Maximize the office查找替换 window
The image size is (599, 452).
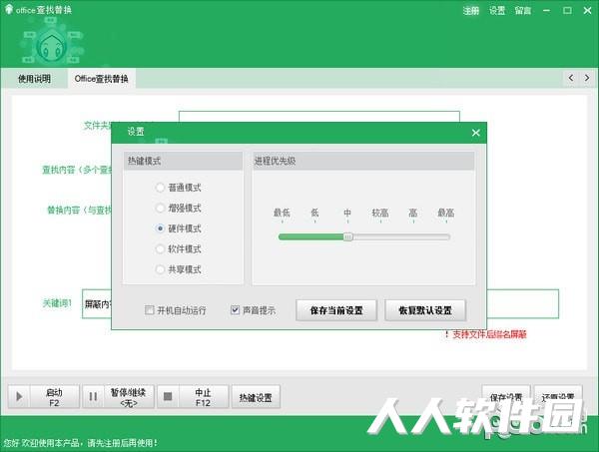(567, 11)
